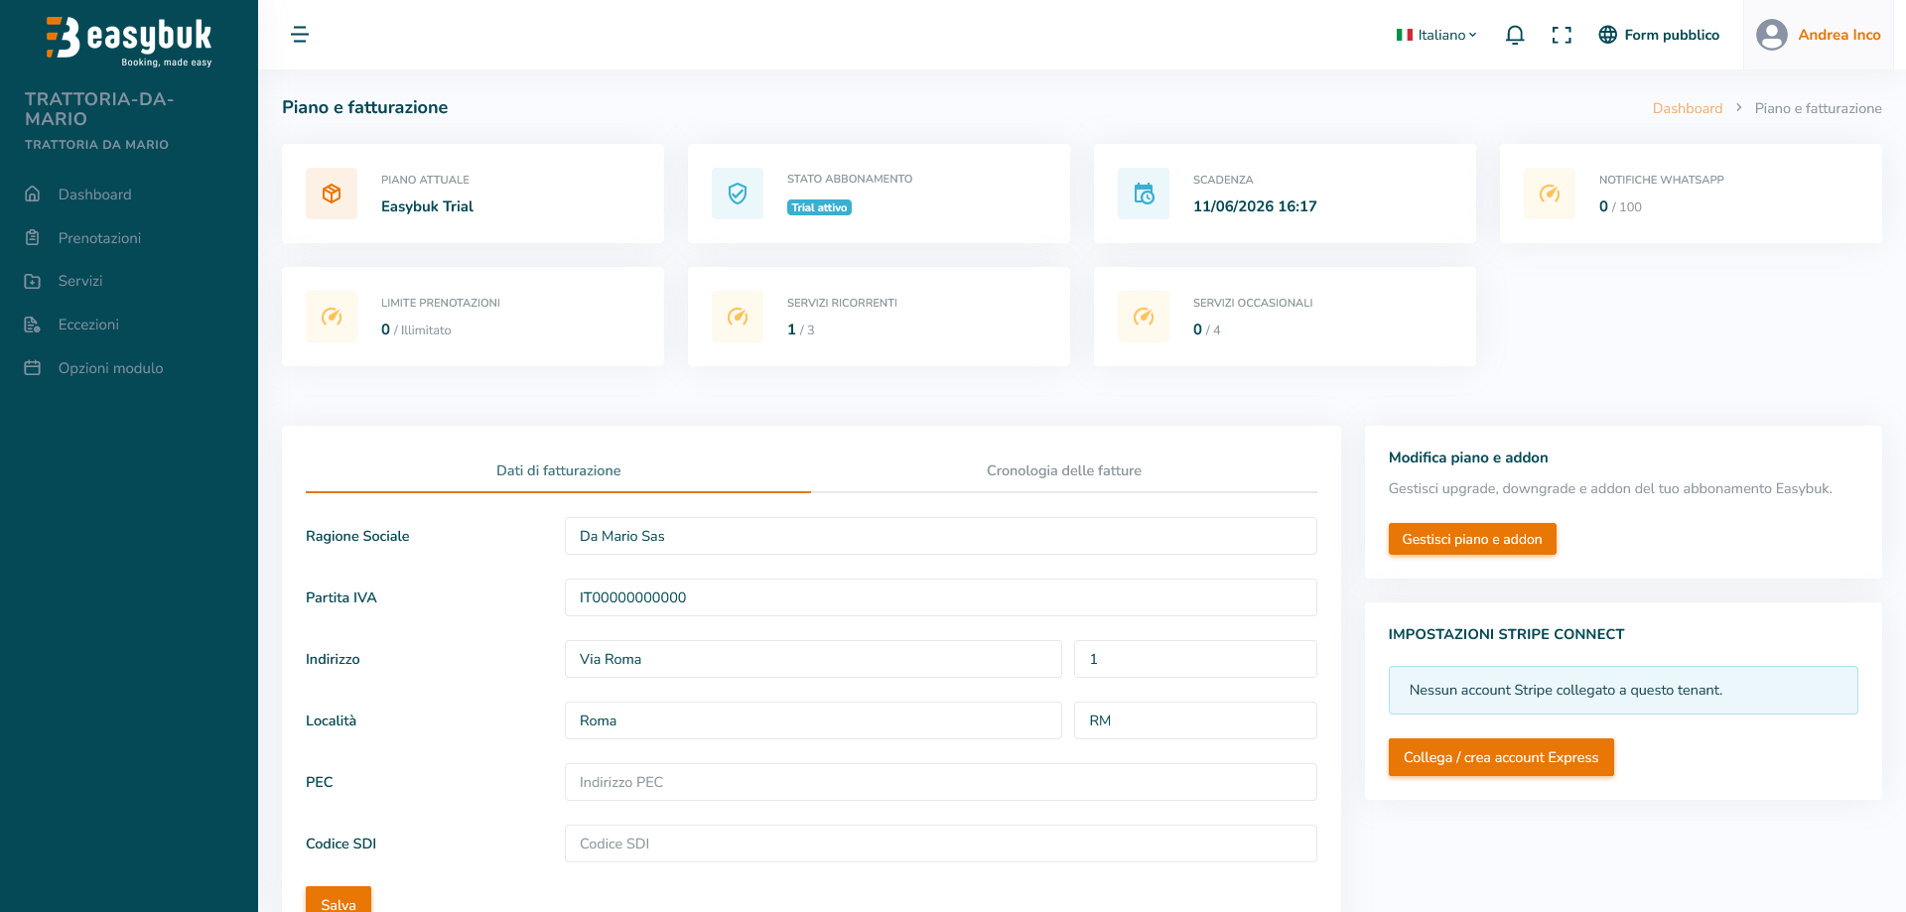Click the Salva button
1906x912 pixels.
click(339, 900)
